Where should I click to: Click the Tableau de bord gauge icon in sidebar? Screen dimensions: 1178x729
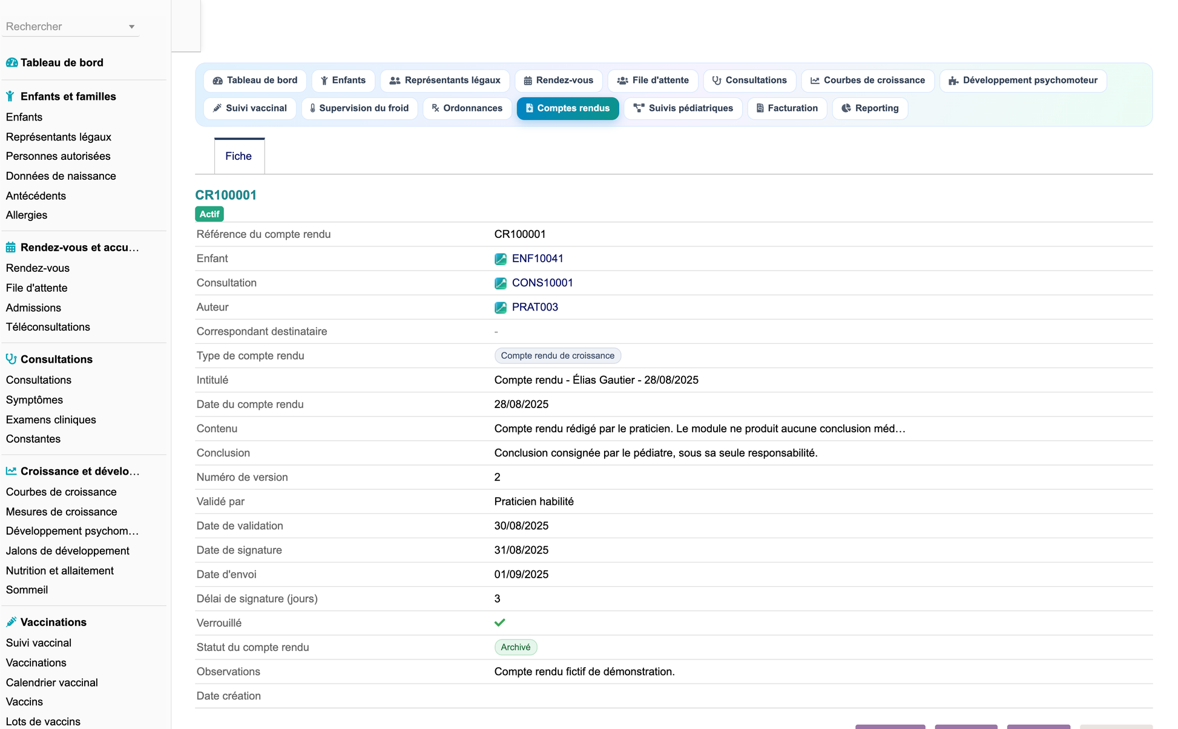point(12,62)
